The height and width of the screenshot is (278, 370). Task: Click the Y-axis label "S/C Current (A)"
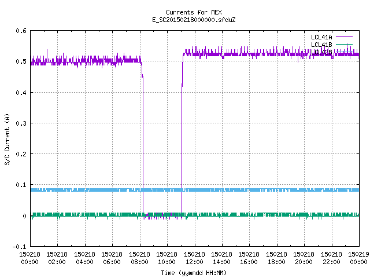click(7, 139)
